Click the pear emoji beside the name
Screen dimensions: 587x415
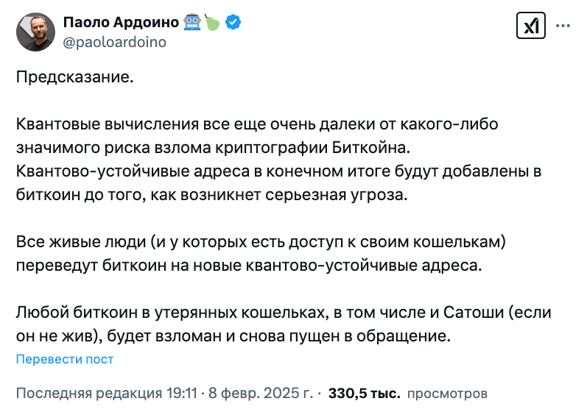click(x=212, y=22)
